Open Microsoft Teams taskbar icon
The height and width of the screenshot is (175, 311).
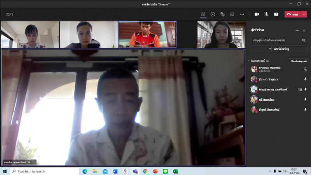pyautogui.click(x=135, y=171)
